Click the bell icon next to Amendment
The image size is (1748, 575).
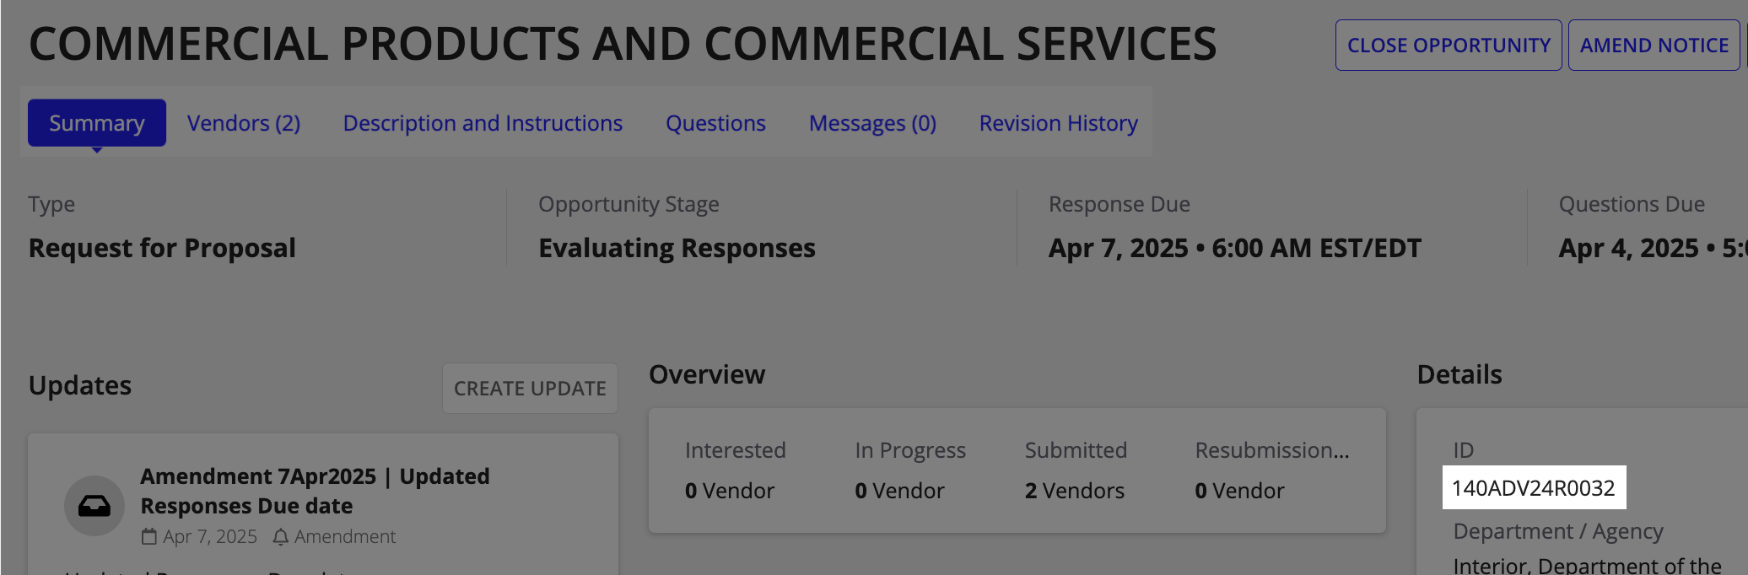281,536
